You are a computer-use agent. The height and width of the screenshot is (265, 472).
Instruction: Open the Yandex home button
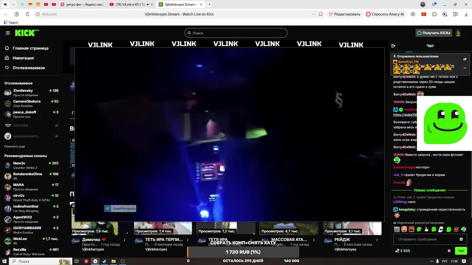(17, 14)
